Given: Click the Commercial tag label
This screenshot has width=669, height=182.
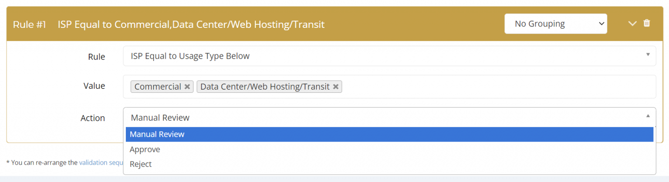Looking at the screenshot, I should click(x=158, y=87).
